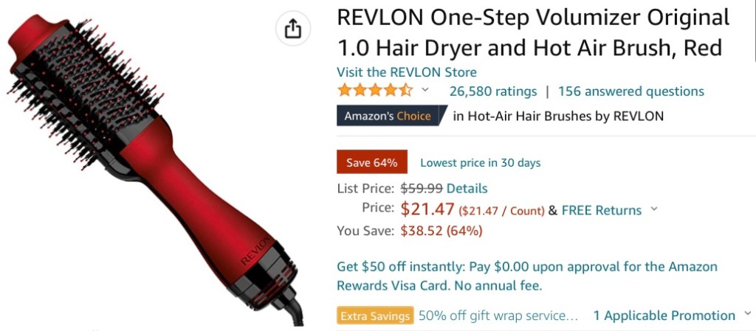The height and width of the screenshot is (331, 756).
Task: Click the product title REVLON One-Step Volumizer
Action: (x=533, y=32)
